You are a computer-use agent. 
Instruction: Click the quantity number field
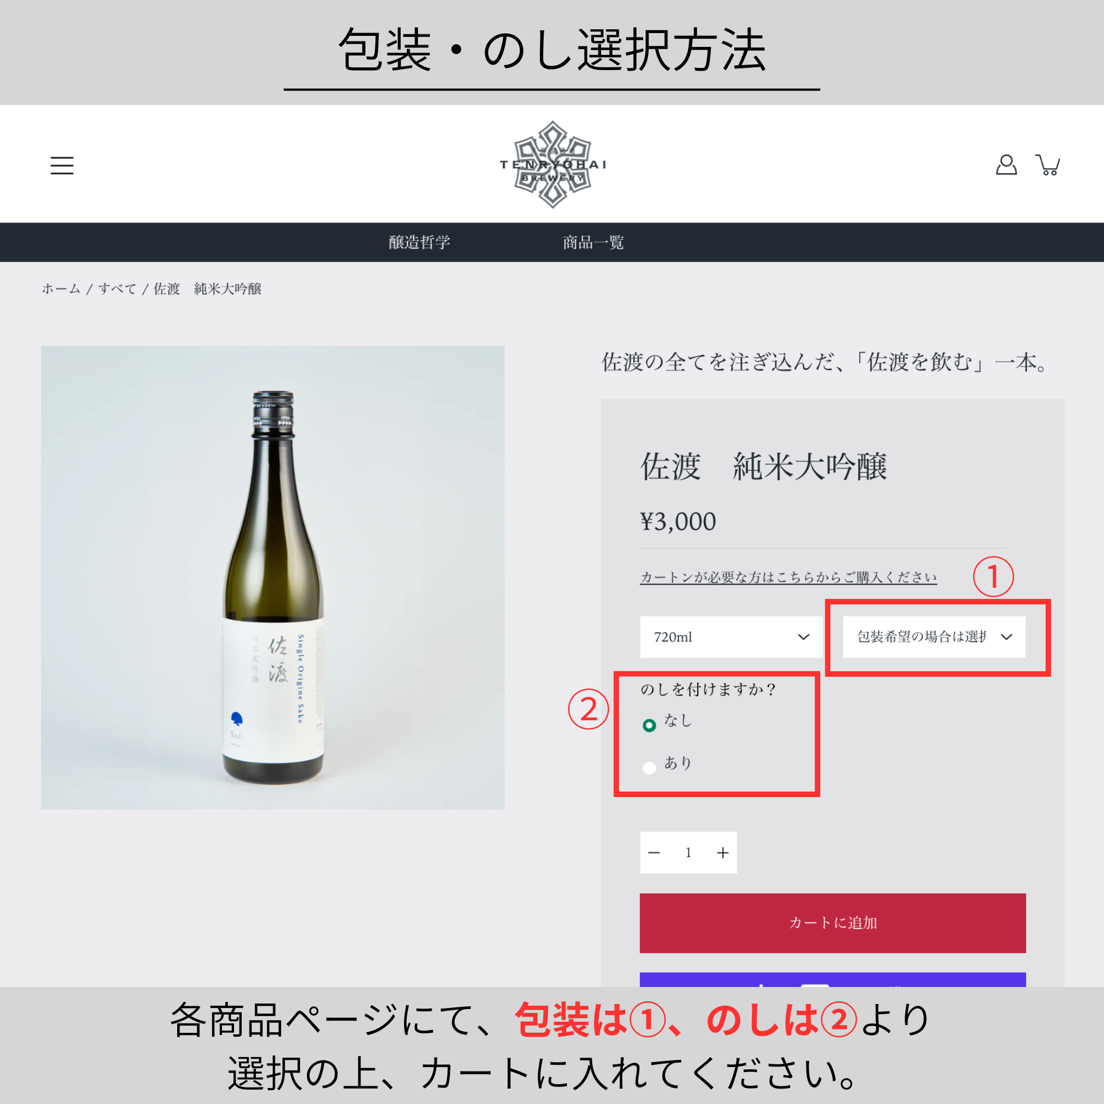[688, 853]
